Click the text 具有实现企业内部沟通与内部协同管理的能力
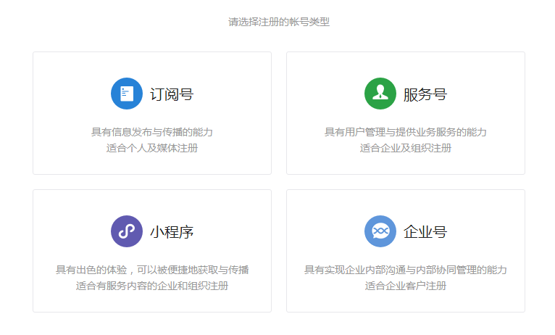 406,270
